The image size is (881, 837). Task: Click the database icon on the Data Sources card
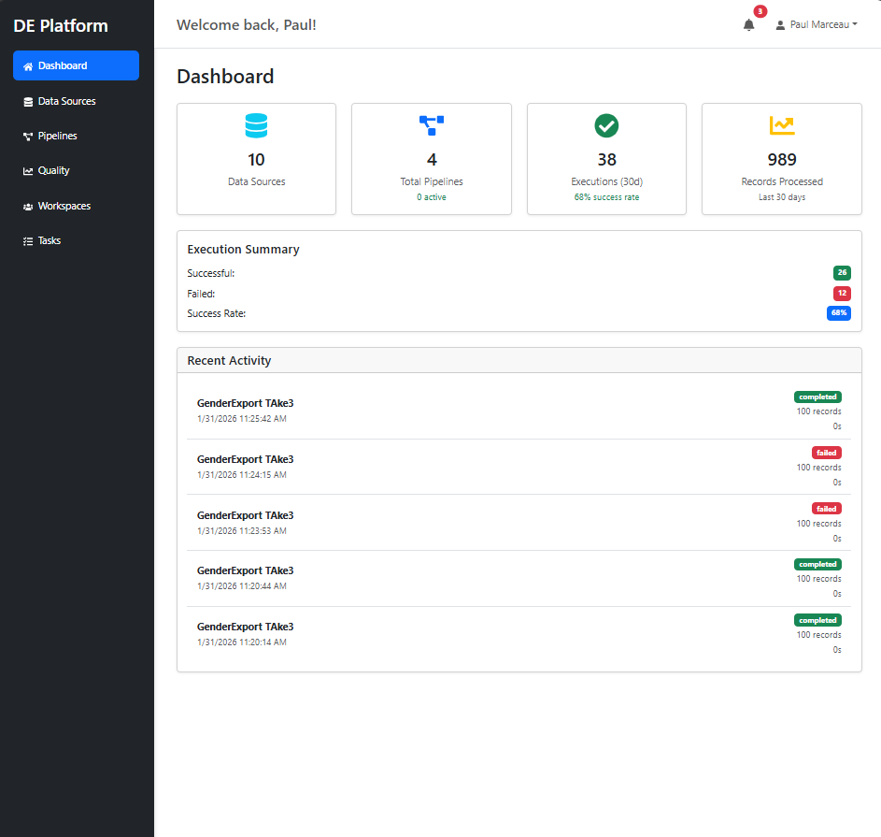coord(256,125)
